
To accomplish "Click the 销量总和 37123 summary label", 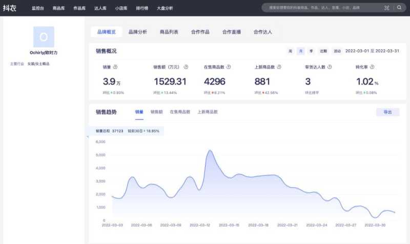I will coord(109,131).
